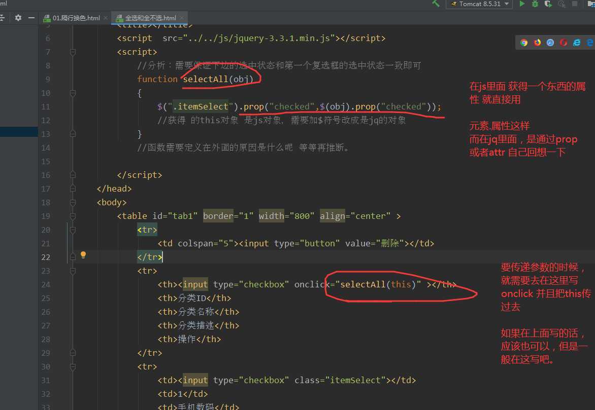
Task: Click collapse-all icon left of the gear
Action: (x=2, y=18)
